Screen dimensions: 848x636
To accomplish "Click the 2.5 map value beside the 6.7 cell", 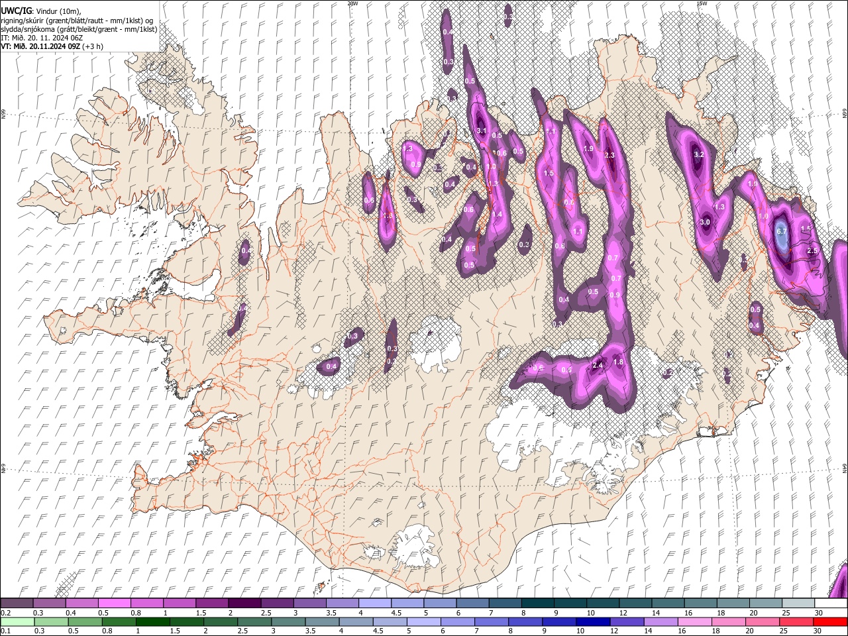I will (x=814, y=251).
